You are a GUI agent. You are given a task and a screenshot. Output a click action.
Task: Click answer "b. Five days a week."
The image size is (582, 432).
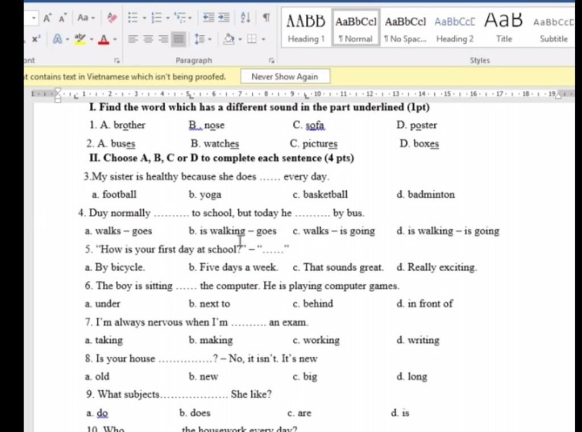click(233, 267)
